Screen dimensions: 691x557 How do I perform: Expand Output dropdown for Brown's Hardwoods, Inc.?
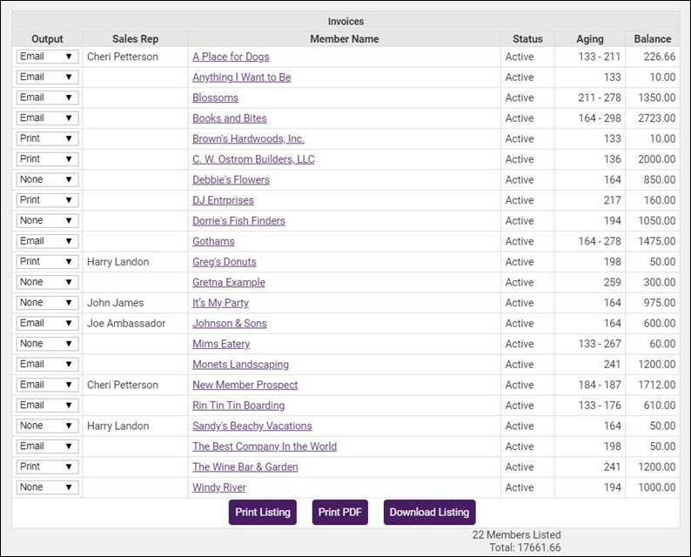click(47, 138)
